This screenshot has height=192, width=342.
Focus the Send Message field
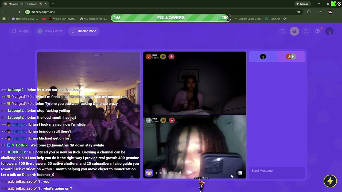(277, 171)
